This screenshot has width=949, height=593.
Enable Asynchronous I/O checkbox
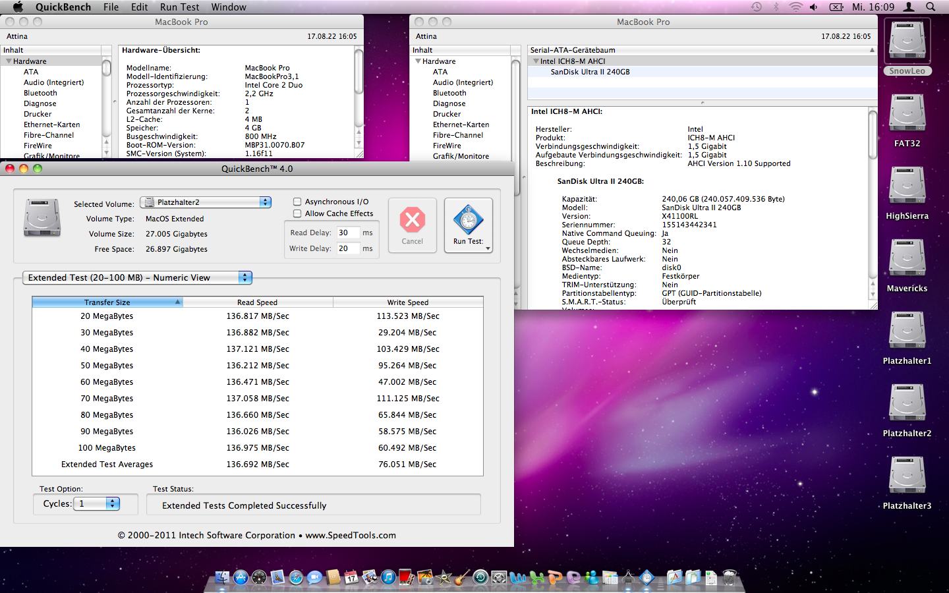[x=297, y=202]
